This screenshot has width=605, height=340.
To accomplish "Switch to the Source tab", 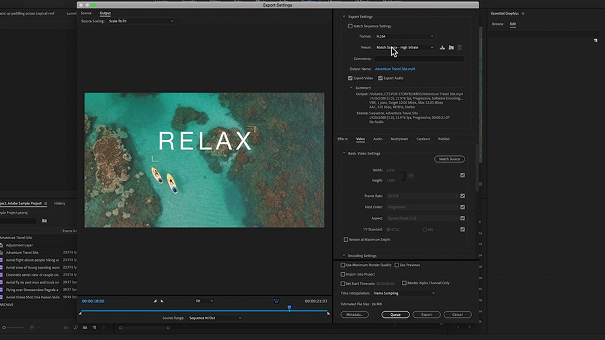I will click(86, 13).
